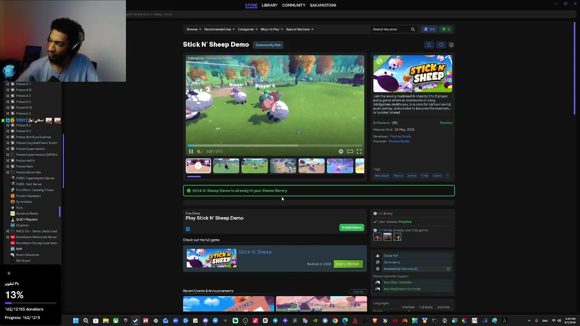Click the Multiplayer tag

(x=382, y=176)
